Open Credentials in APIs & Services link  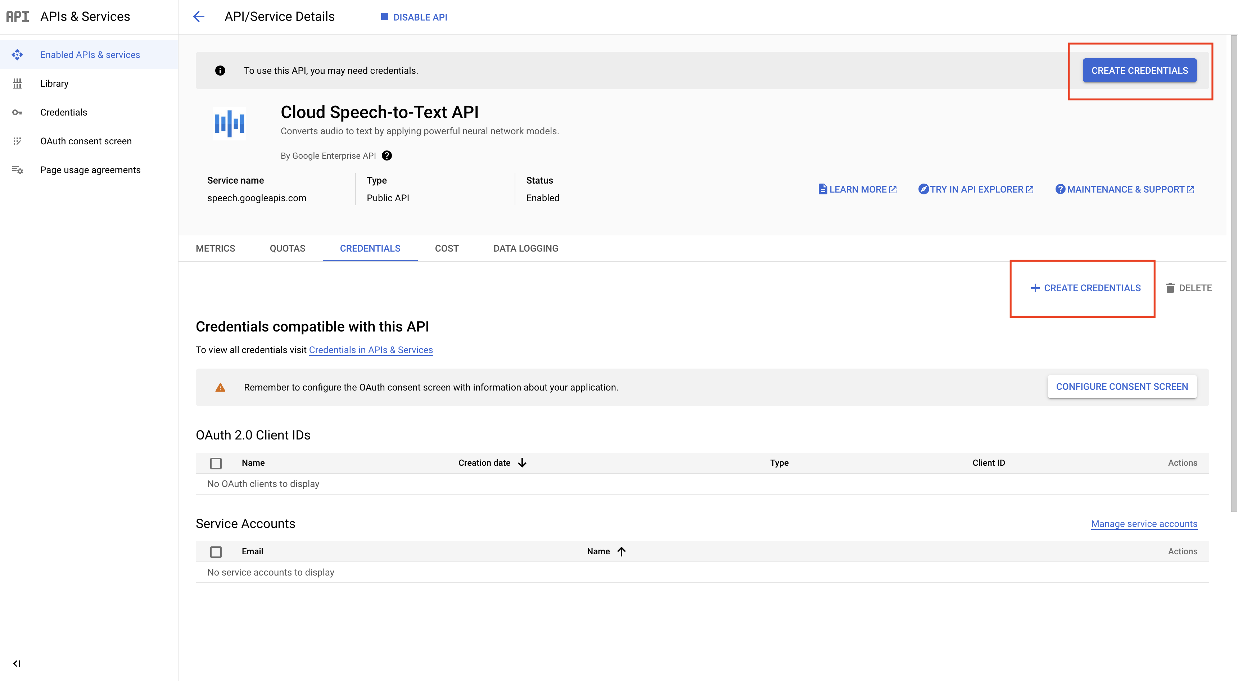tap(371, 350)
